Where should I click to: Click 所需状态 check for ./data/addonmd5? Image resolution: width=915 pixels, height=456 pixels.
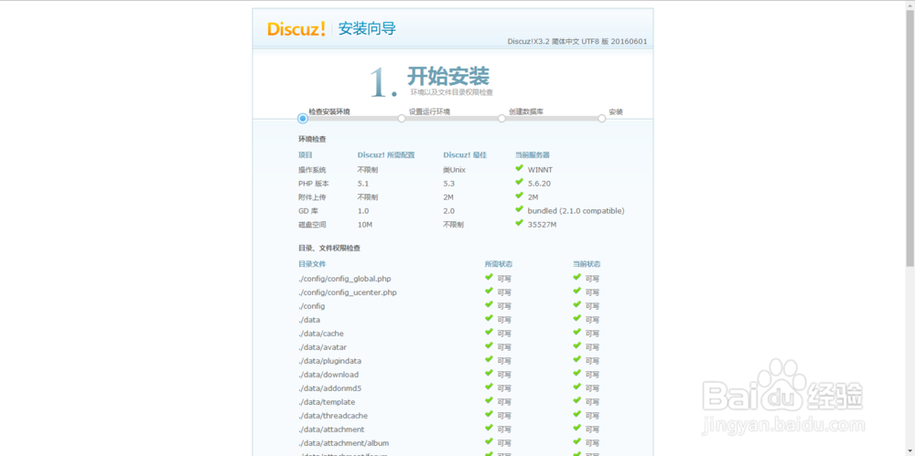(489, 387)
